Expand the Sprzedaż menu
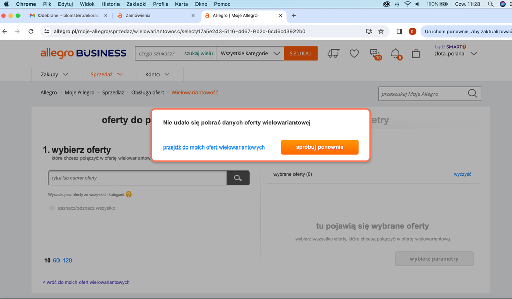 coord(106,74)
